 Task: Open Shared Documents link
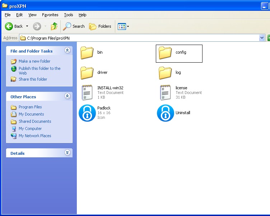click(35, 121)
